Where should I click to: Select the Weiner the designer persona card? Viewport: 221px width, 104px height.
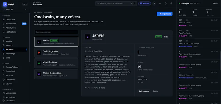[56, 74]
